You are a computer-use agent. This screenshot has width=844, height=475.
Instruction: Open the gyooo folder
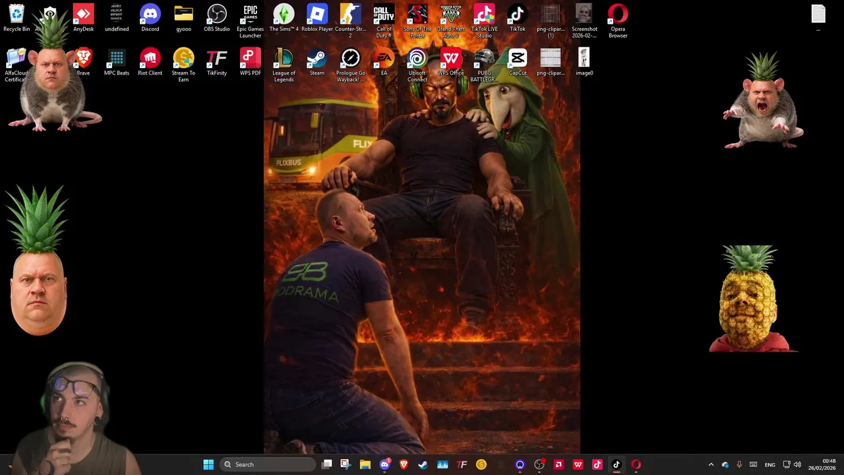pos(183,18)
